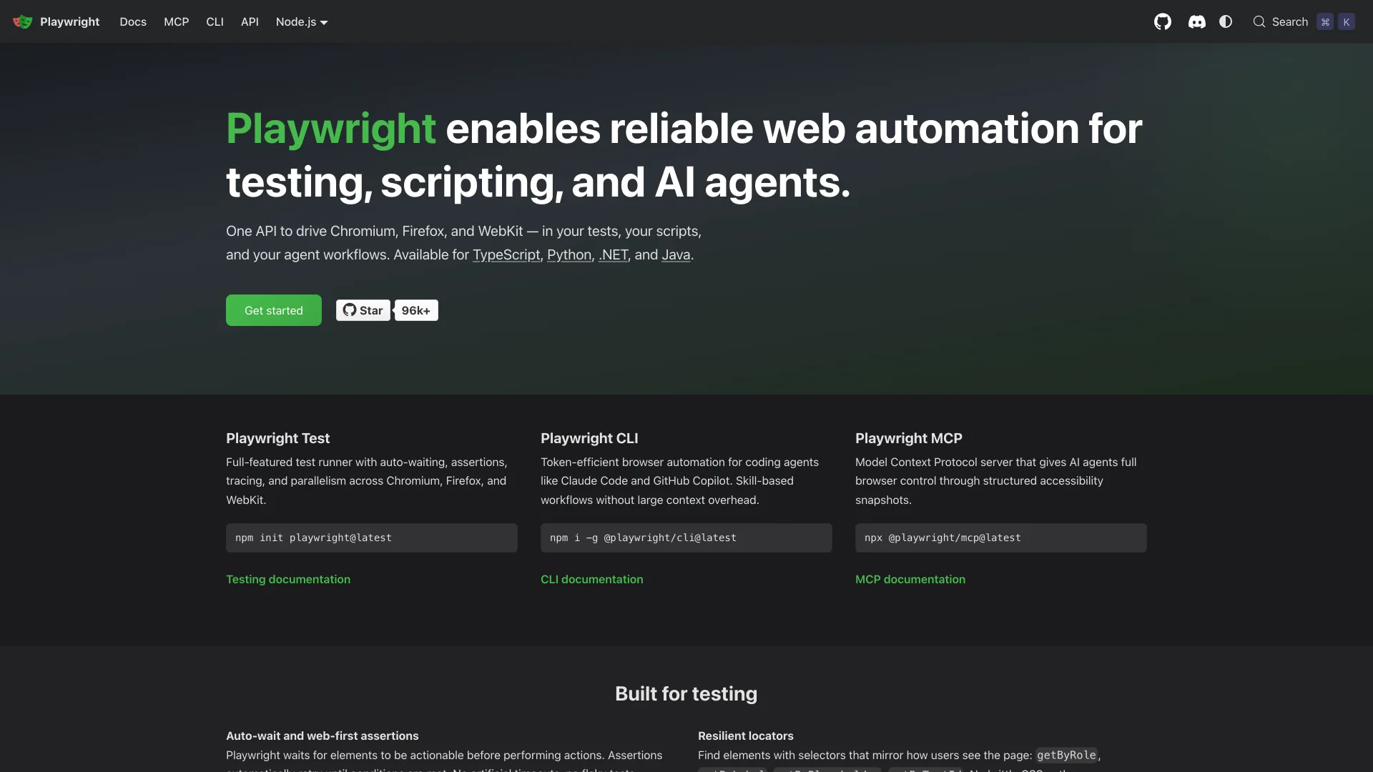
Task: Click the Built for testing heading
Action: click(x=686, y=693)
